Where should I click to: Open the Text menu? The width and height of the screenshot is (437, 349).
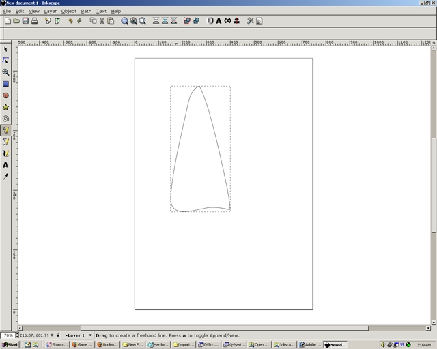tap(101, 11)
